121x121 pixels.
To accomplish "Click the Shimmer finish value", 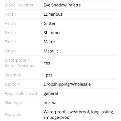I will pyautogui.click(x=52, y=33).
